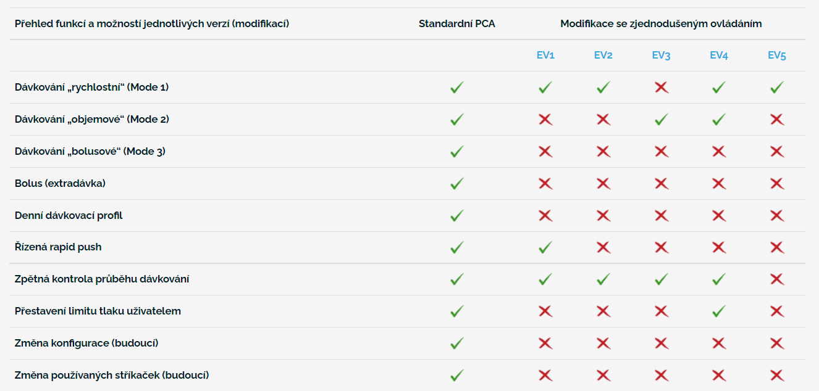Click the "Dávkování „bolusové" (Mode 3)" row label
The height and width of the screenshot is (391, 819).
90,151
